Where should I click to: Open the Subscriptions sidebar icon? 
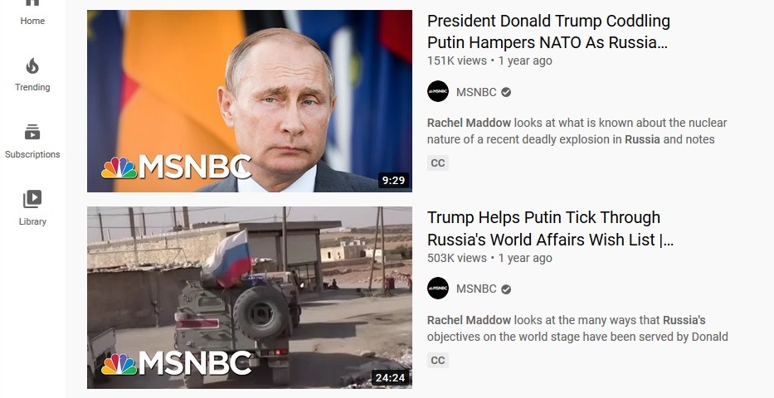click(x=32, y=132)
